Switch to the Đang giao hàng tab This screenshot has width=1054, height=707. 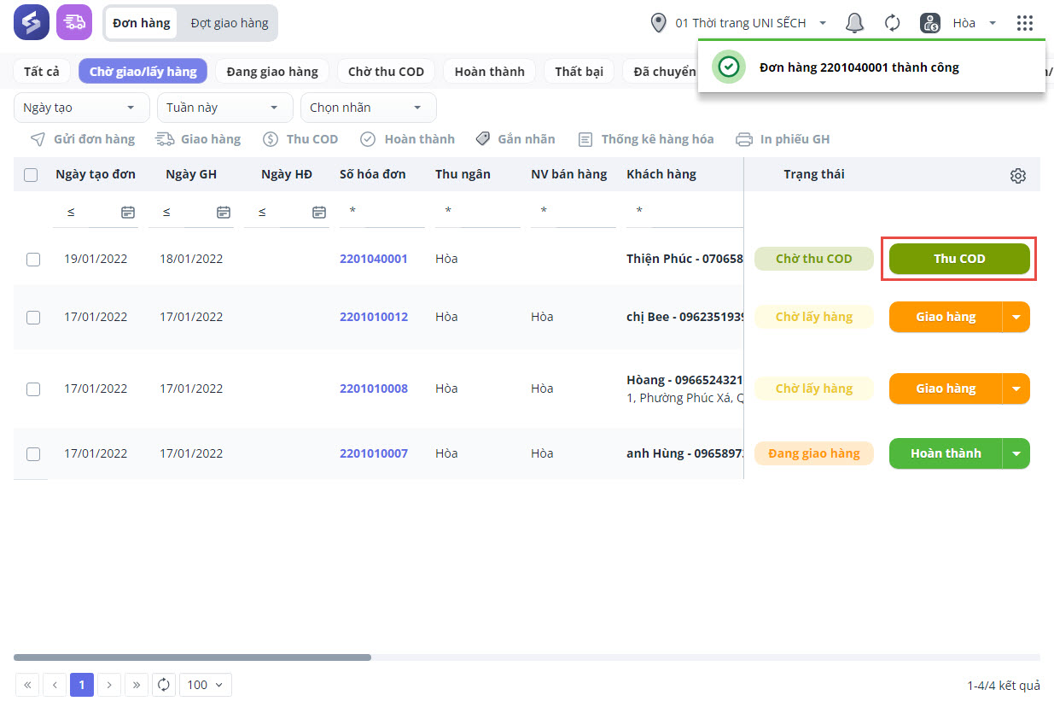tap(272, 71)
